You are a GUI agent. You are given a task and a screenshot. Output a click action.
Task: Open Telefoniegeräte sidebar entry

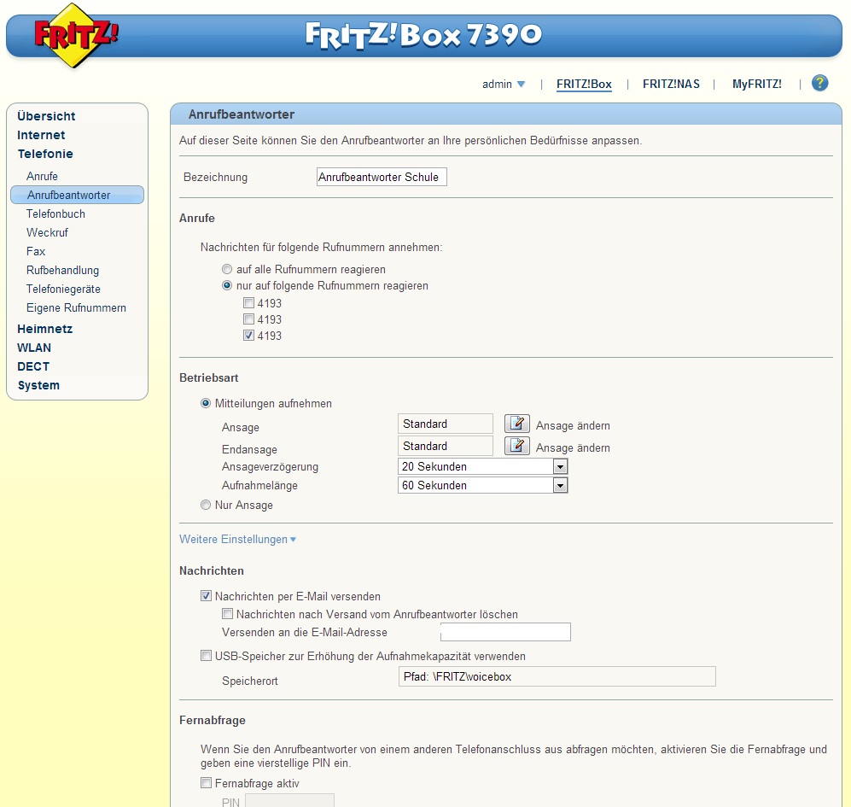[x=63, y=289]
